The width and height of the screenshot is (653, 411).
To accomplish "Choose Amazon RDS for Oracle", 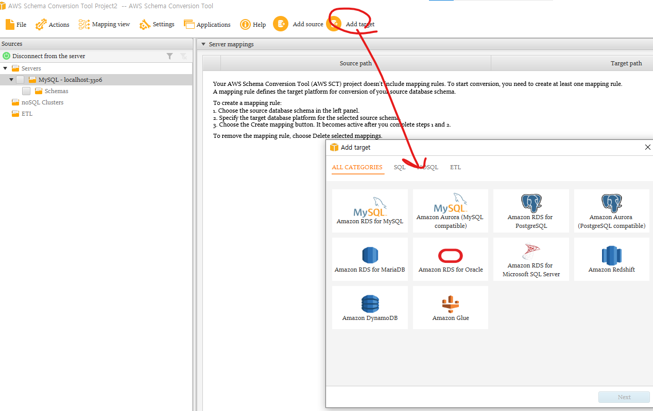I will pos(451,259).
